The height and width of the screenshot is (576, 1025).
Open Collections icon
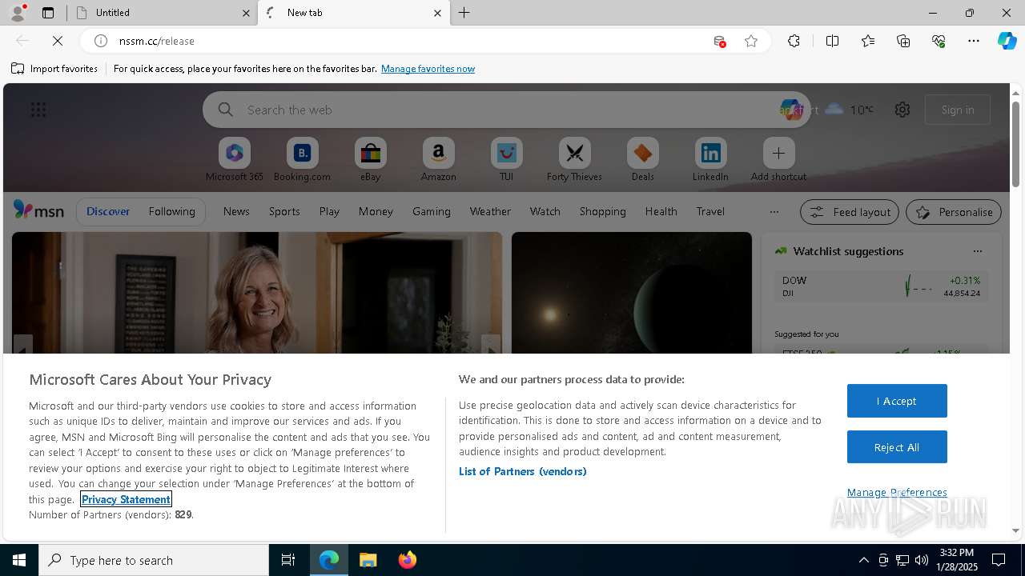coord(903,41)
